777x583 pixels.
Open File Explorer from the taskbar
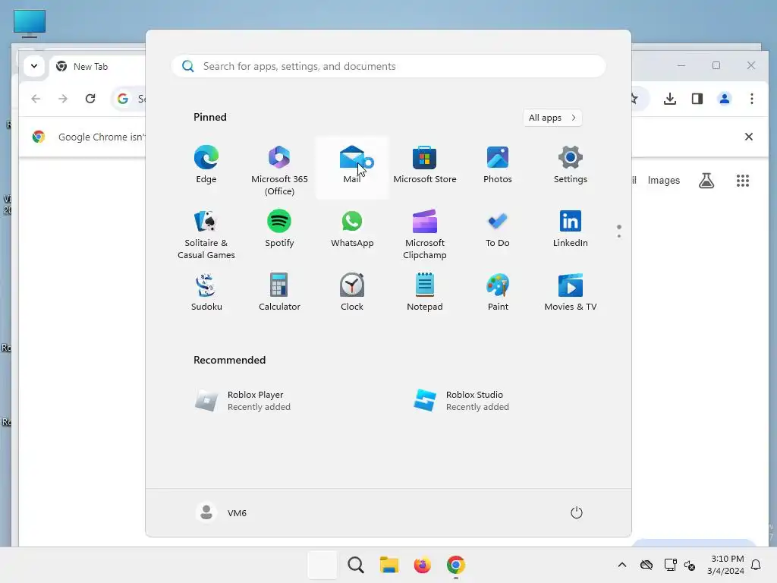pyautogui.click(x=389, y=565)
